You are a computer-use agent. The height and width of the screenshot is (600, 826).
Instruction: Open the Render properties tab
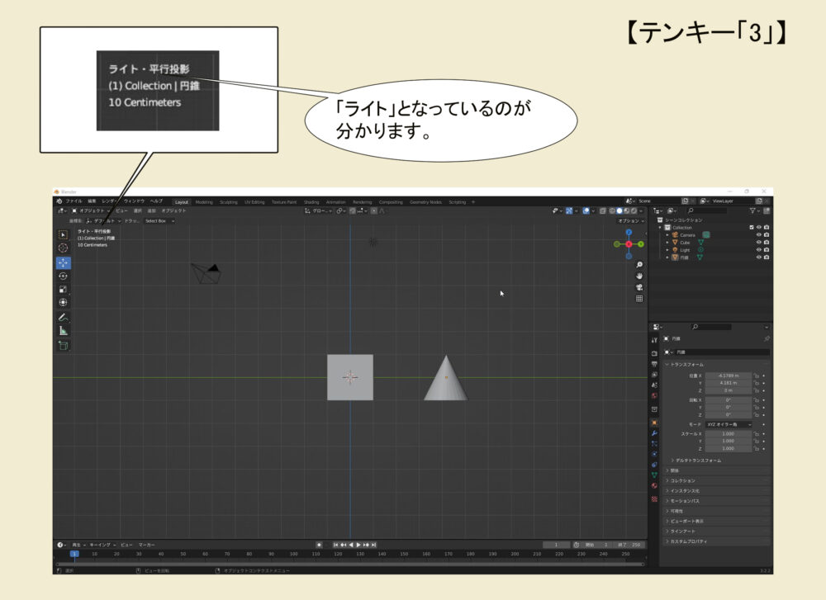pos(654,353)
